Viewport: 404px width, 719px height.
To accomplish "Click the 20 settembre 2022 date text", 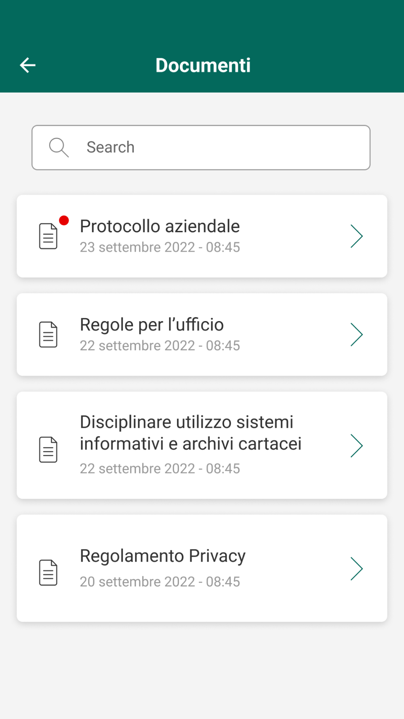I will 160,582.
